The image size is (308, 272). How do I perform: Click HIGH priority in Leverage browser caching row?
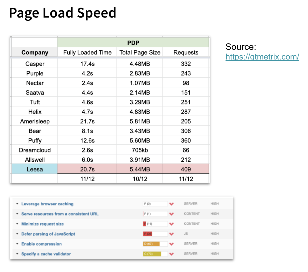pyautogui.click(x=215, y=204)
